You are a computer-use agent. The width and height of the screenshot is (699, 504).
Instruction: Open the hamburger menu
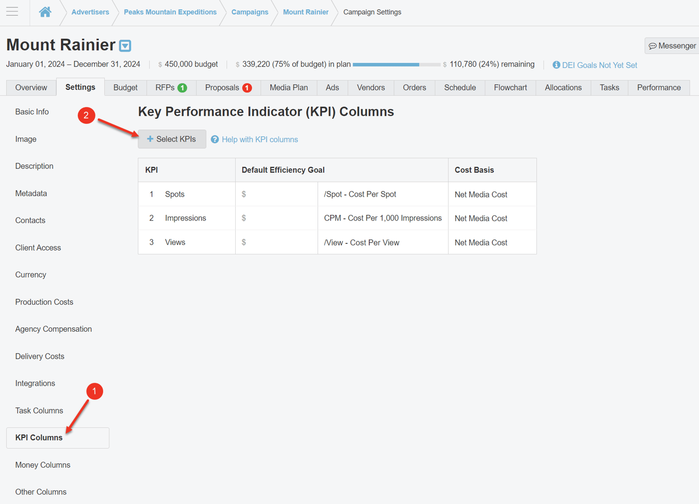click(x=12, y=11)
